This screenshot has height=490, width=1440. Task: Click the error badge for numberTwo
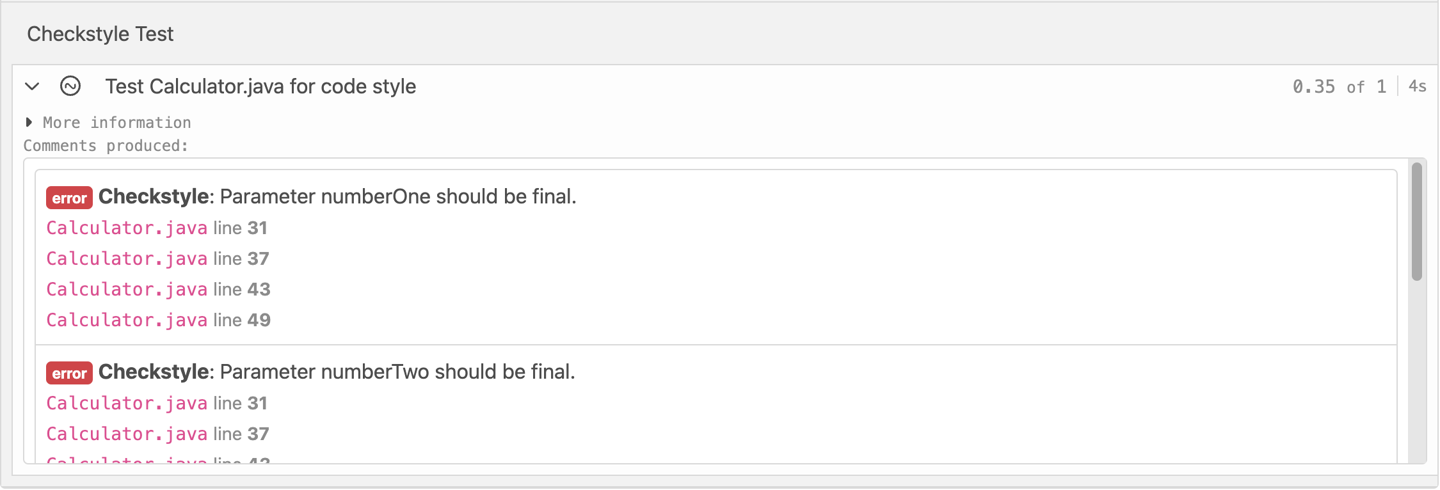tap(69, 373)
